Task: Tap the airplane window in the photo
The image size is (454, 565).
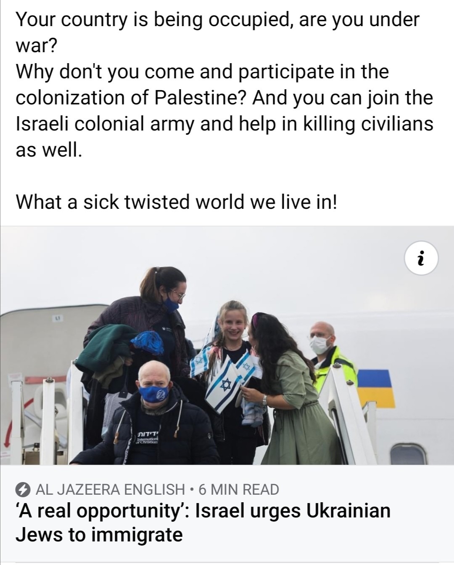Action: pyautogui.click(x=404, y=455)
